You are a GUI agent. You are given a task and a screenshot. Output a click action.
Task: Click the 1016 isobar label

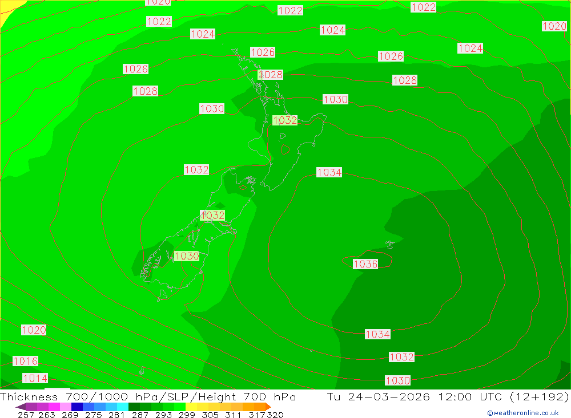click(25, 361)
